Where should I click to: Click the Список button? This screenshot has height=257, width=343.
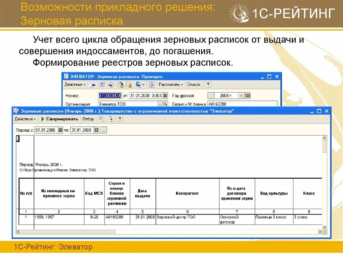[x=194, y=84]
